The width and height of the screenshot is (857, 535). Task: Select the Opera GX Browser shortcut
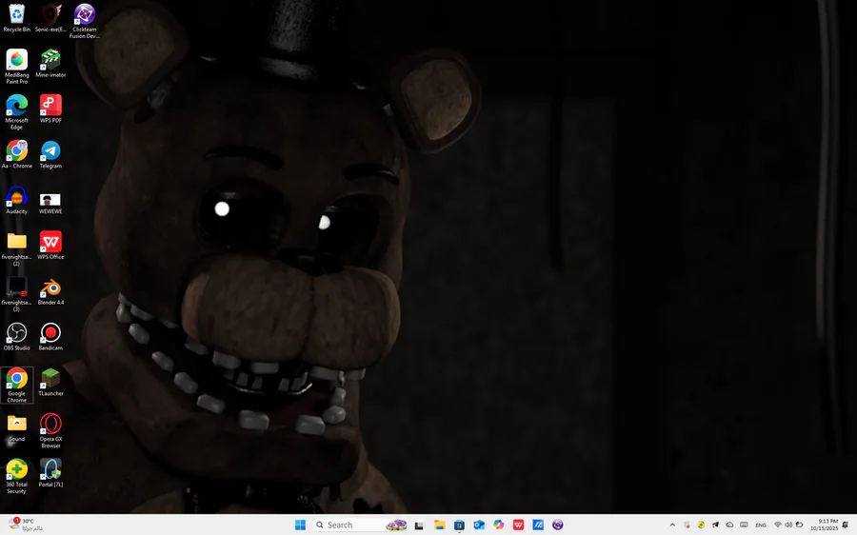50,430
